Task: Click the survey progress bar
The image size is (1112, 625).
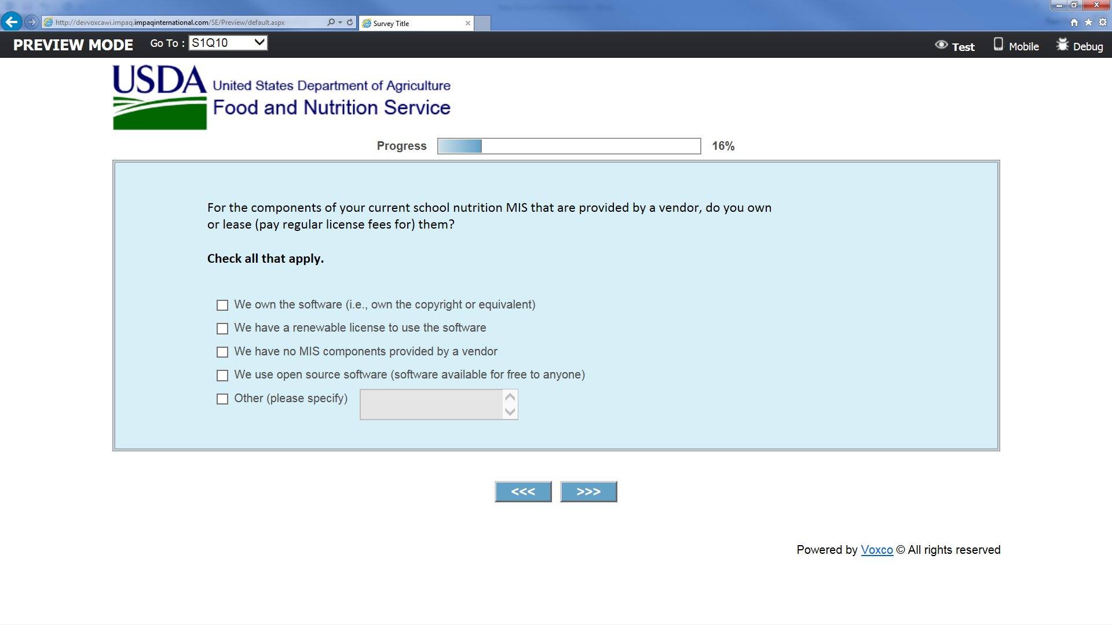Action: [569, 146]
